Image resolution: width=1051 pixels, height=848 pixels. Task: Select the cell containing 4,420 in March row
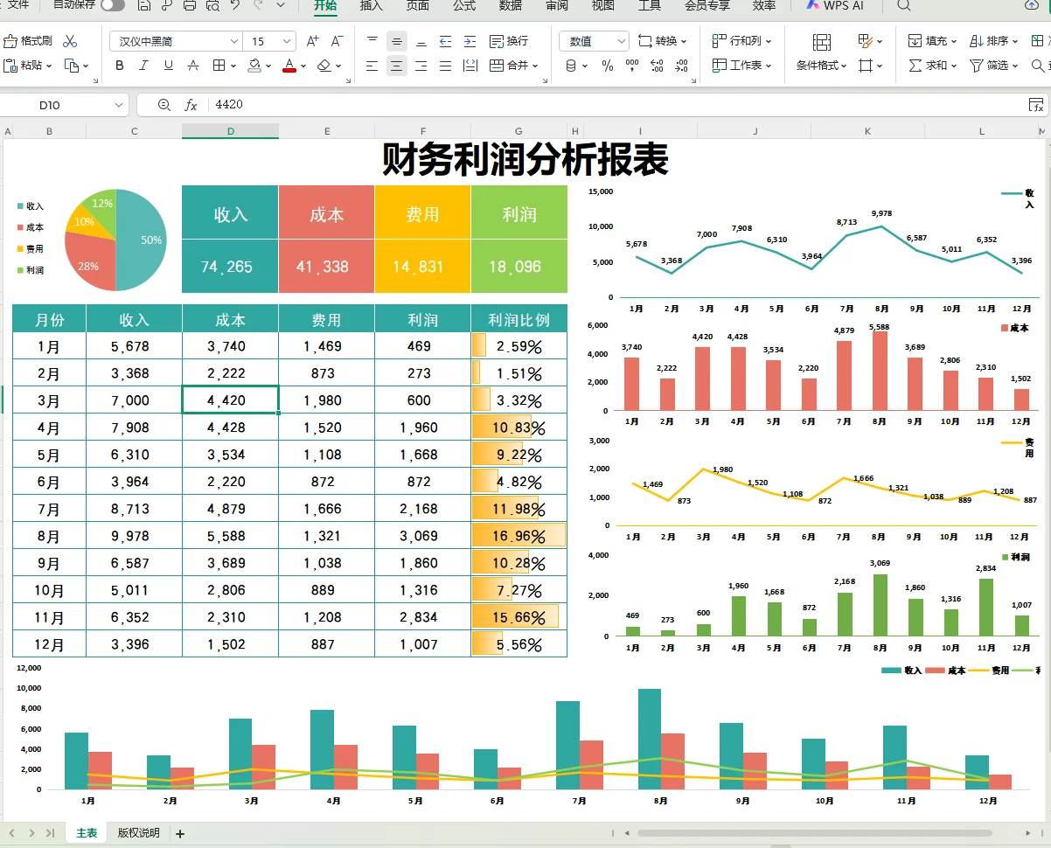click(231, 400)
